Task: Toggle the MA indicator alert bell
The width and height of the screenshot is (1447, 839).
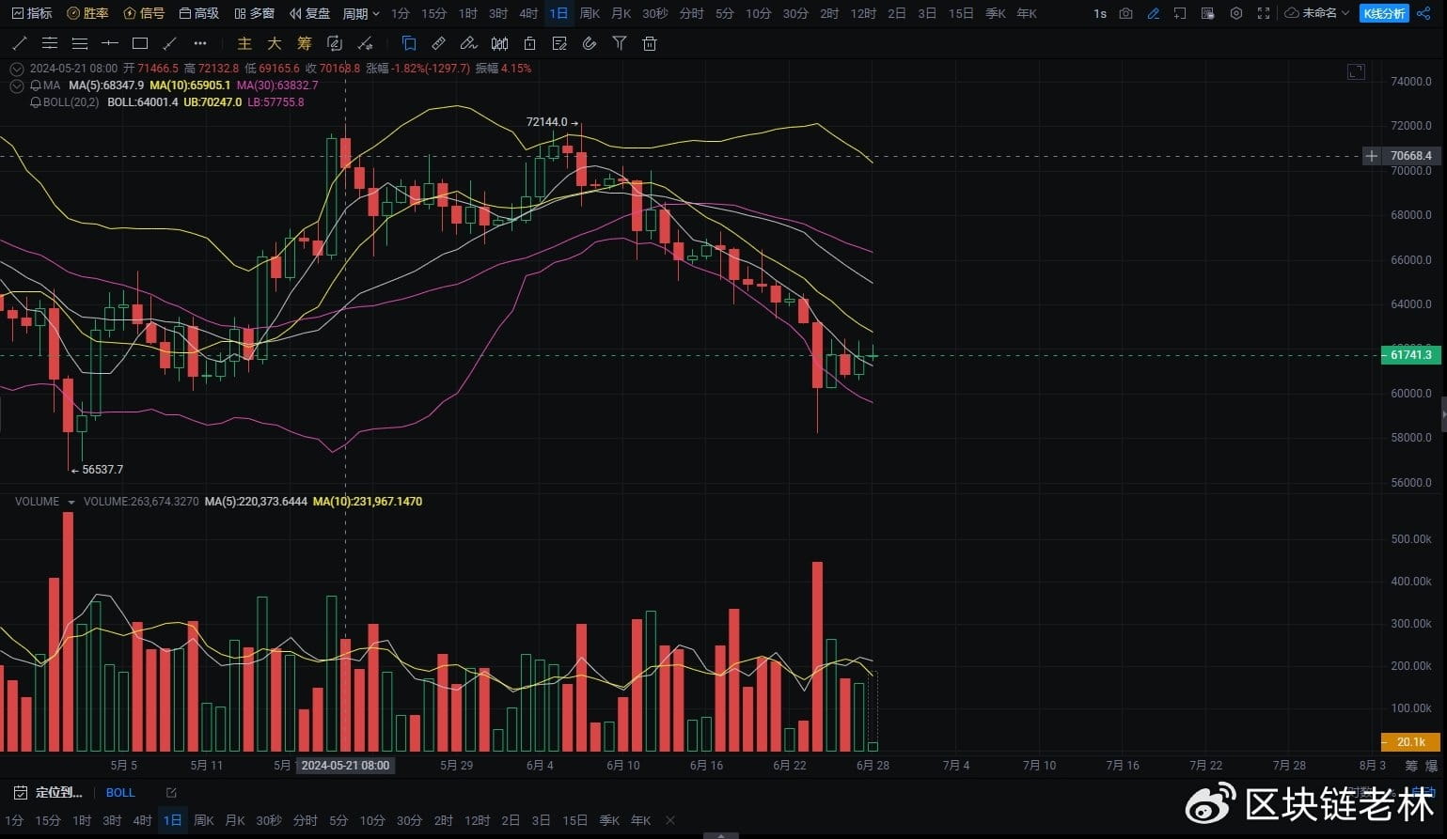Action: point(36,85)
